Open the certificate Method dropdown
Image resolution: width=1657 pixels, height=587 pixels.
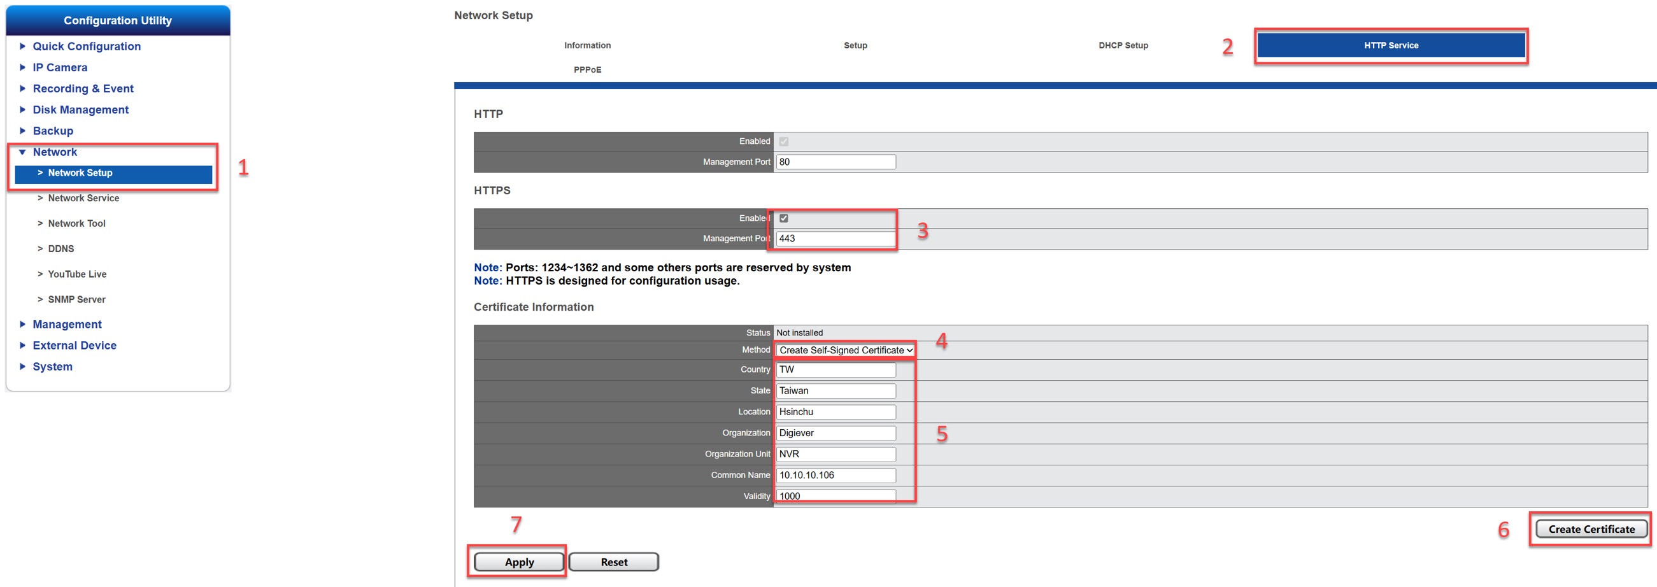(x=845, y=350)
